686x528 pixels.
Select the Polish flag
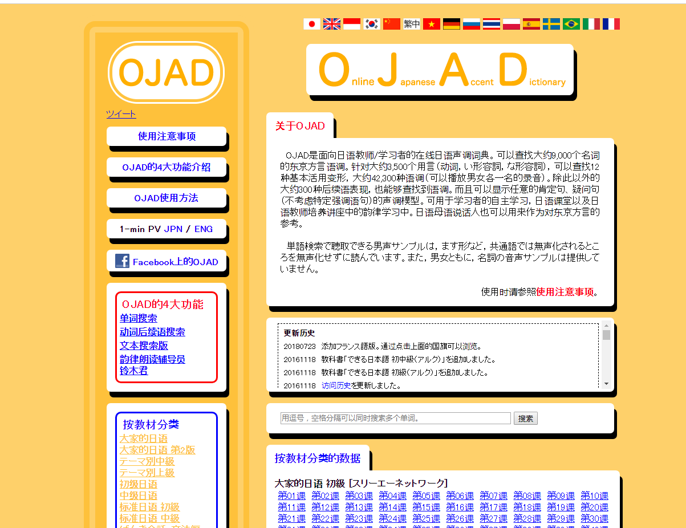point(512,24)
